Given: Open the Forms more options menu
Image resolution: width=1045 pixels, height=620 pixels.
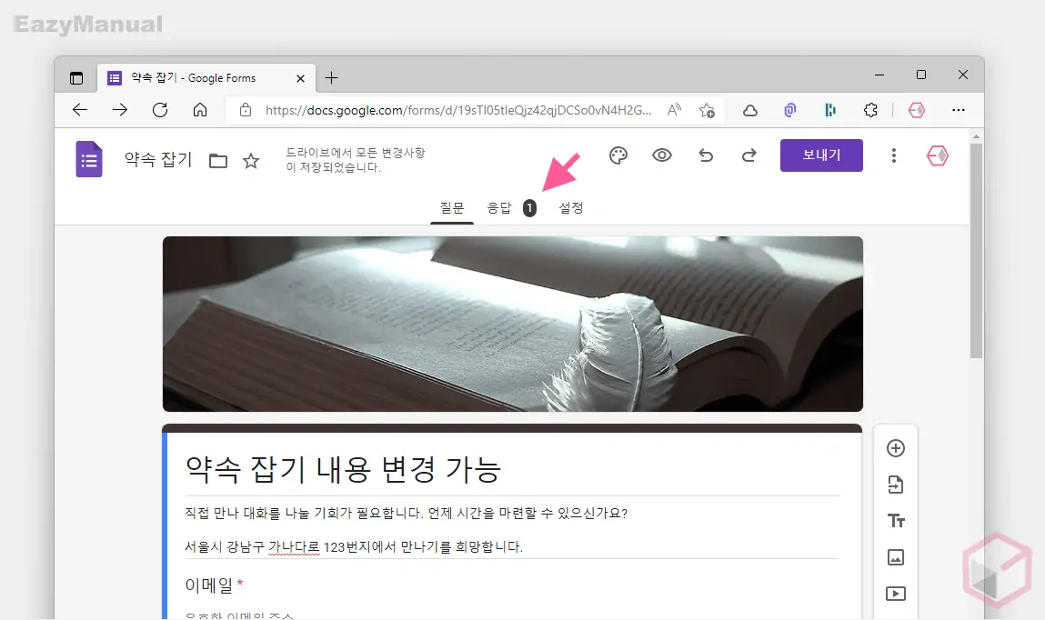Looking at the screenshot, I should (x=894, y=155).
